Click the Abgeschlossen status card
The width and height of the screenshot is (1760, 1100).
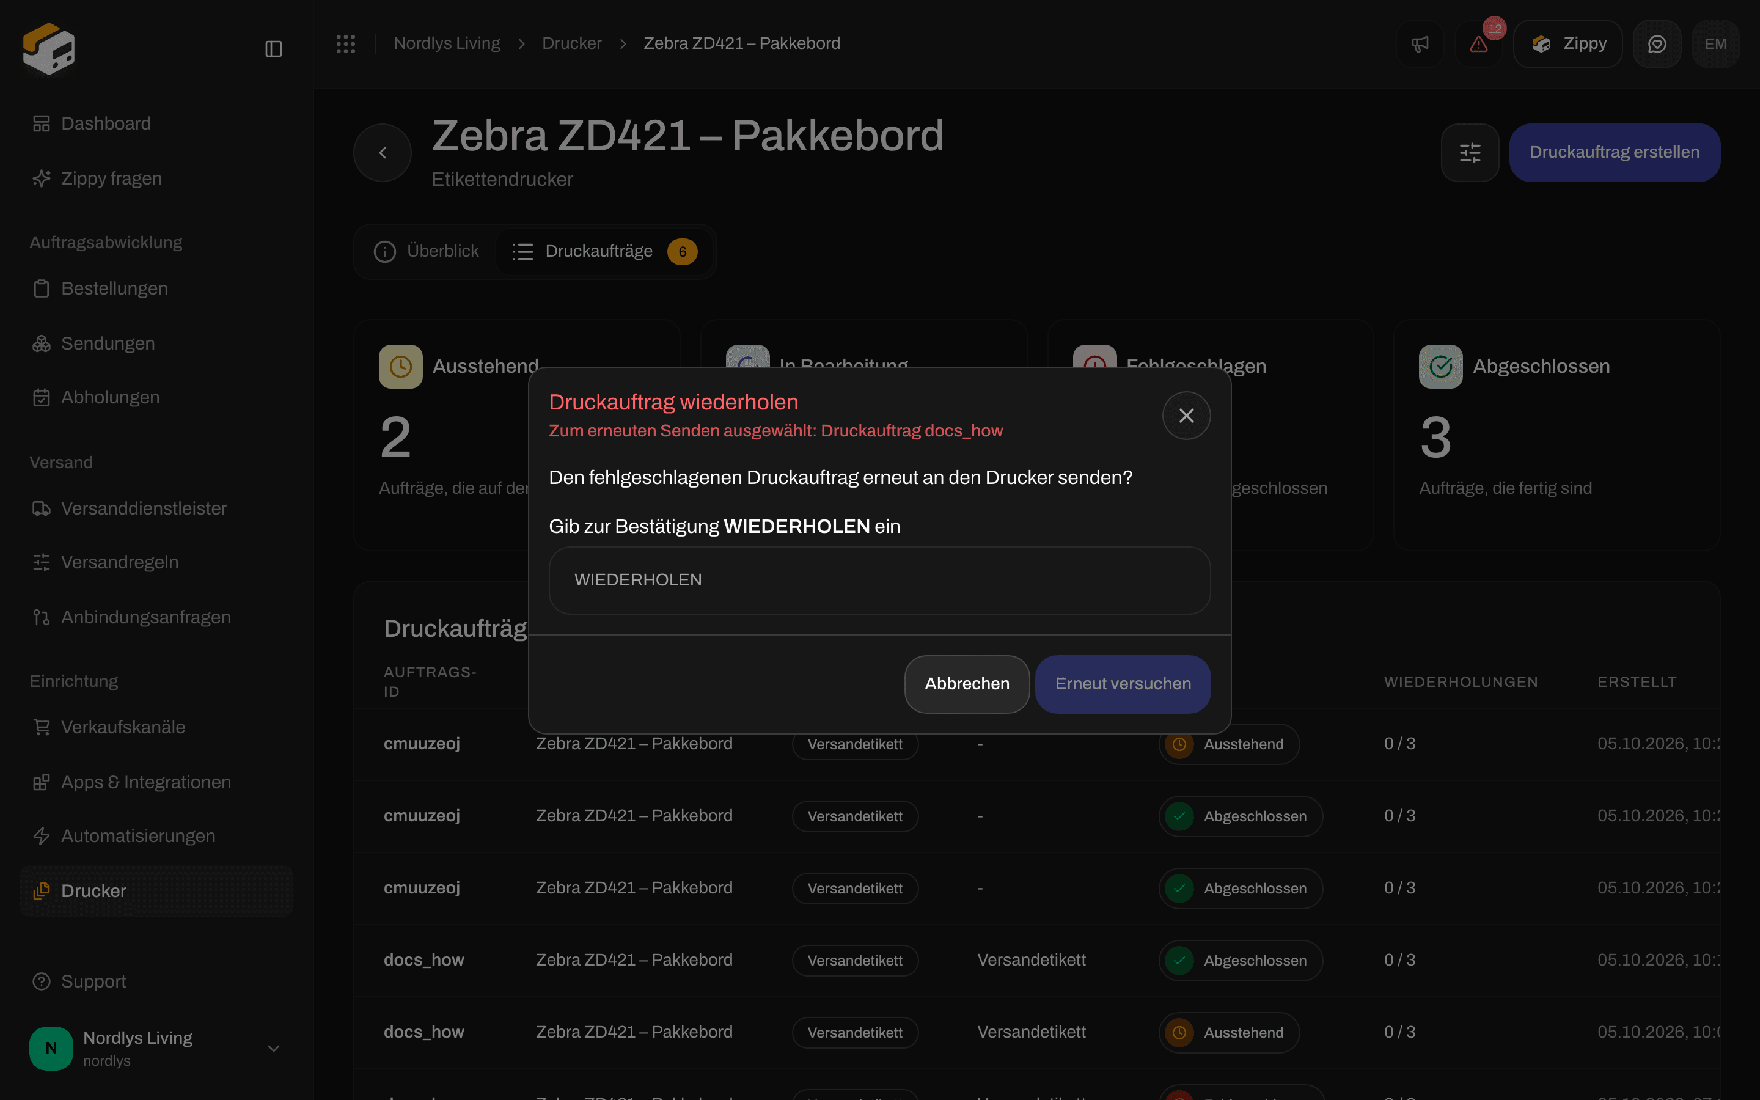tap(1557, 435)
